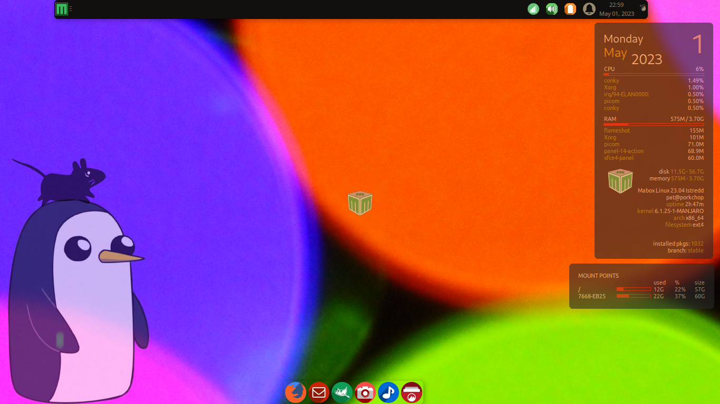Click the "arch x86_64" line
720x404 pixels.
click(x=688, y=218)
